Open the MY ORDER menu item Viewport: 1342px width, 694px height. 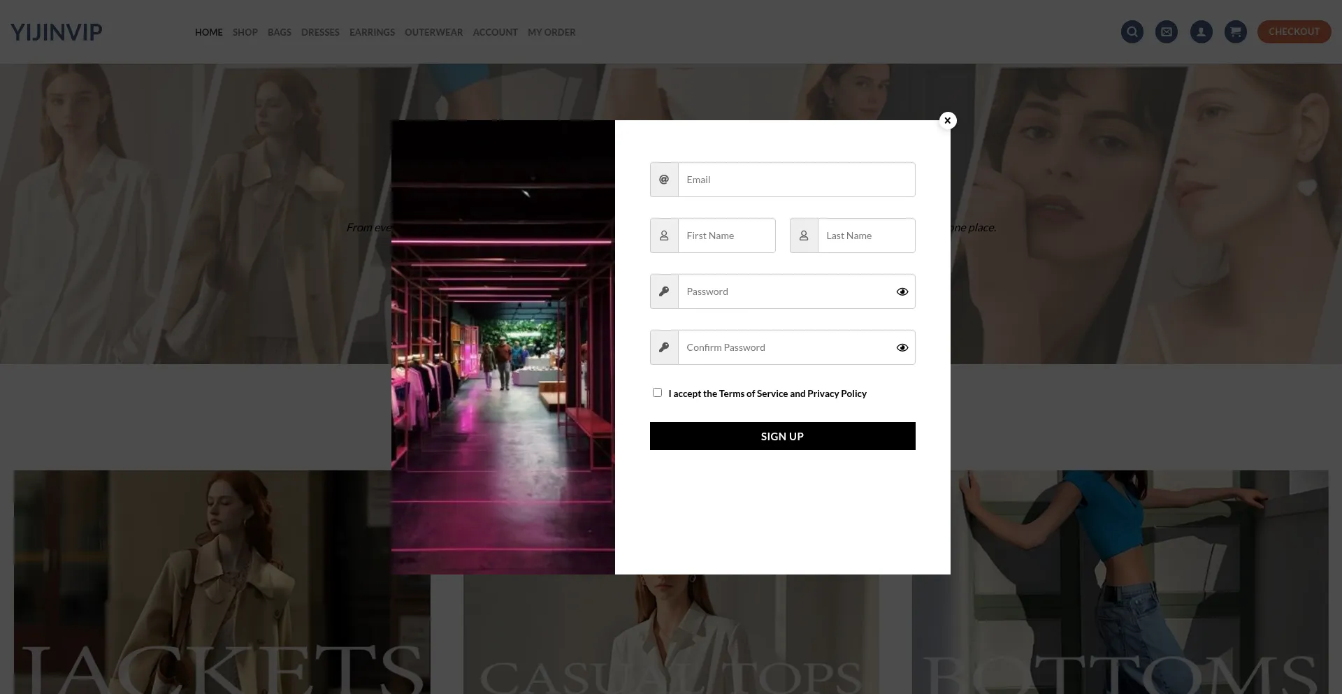pyautogui.click(x=551, y=32)
